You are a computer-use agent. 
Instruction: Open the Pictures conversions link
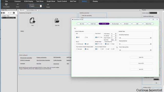coord(42,57)
